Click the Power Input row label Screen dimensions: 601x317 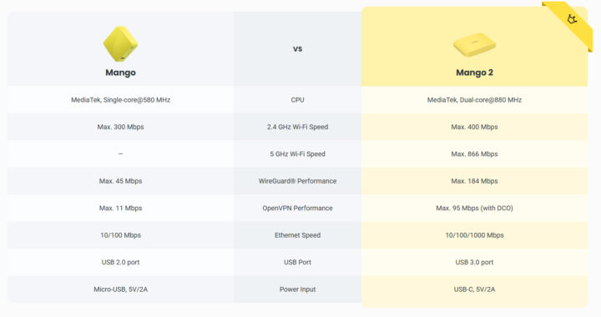[x=297, y=289]
